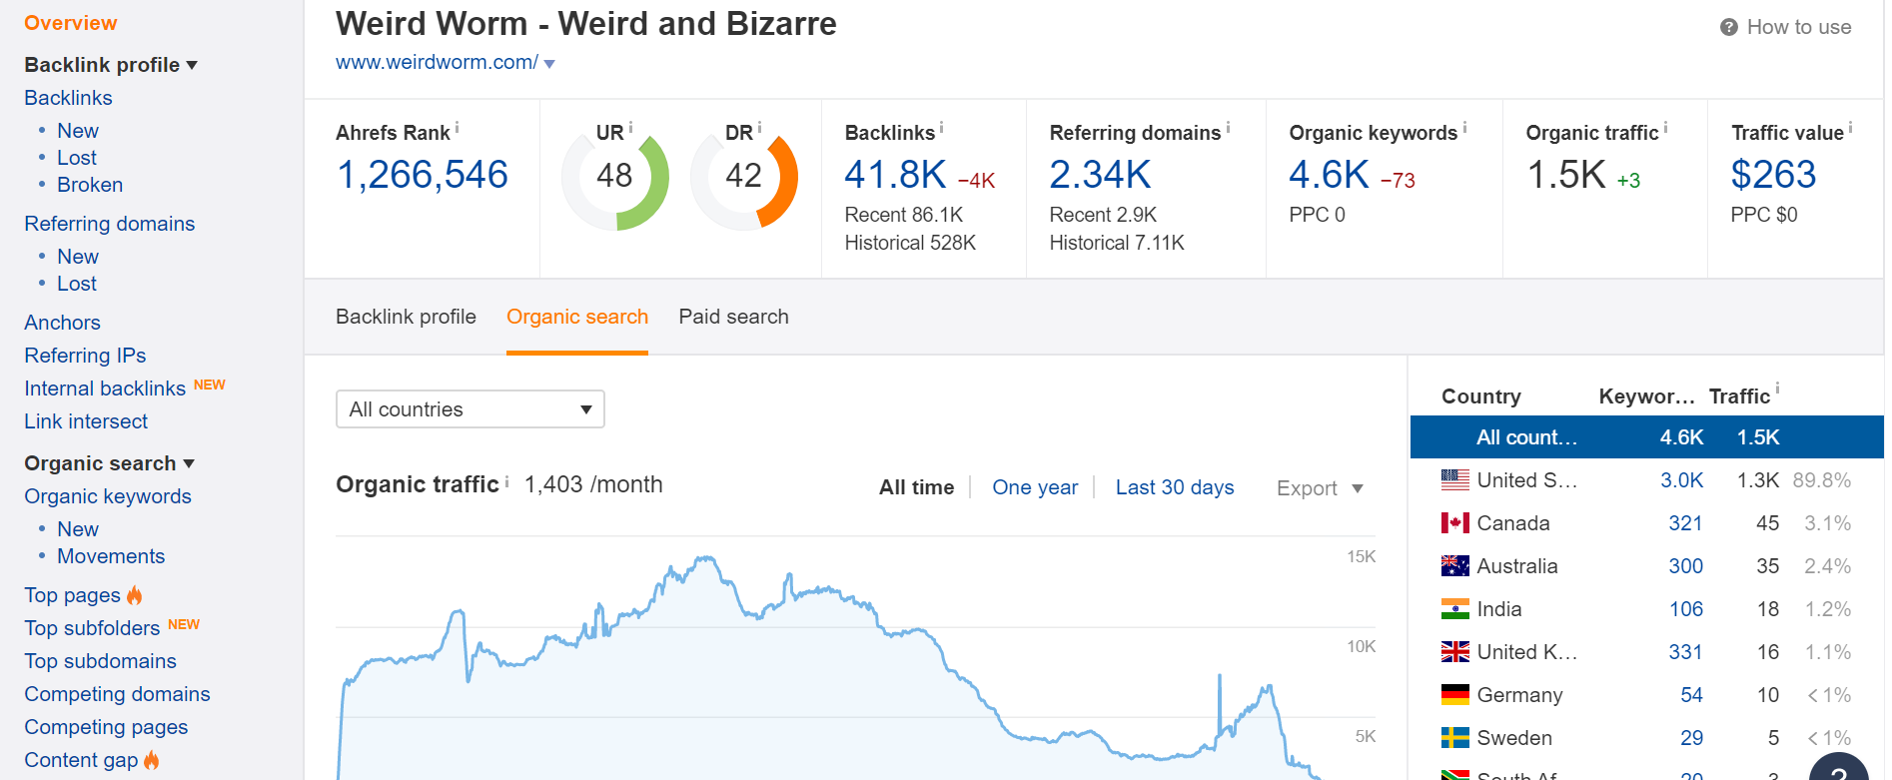Click the 321 keywords count for Canada
This screenshot has height=780, width=1892.
click(1685, 523)
